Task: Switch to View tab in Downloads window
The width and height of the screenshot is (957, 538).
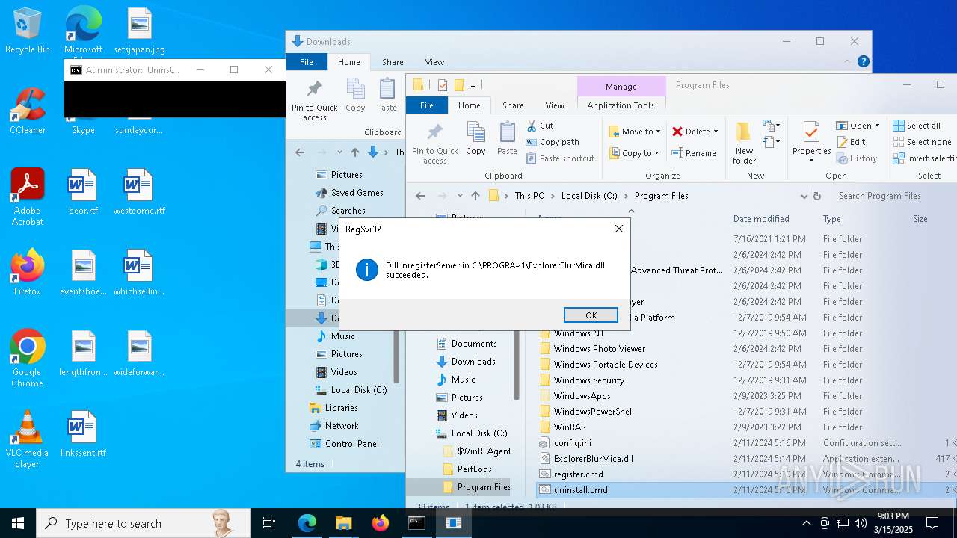Action: pyautogui.click(x=434, y=62)
